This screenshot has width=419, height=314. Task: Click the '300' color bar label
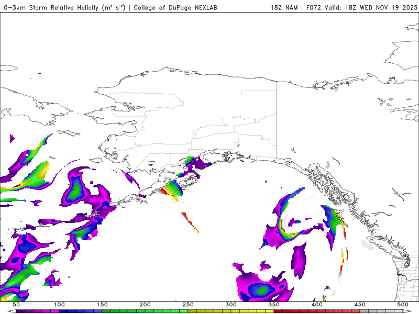tap(231, 305)
